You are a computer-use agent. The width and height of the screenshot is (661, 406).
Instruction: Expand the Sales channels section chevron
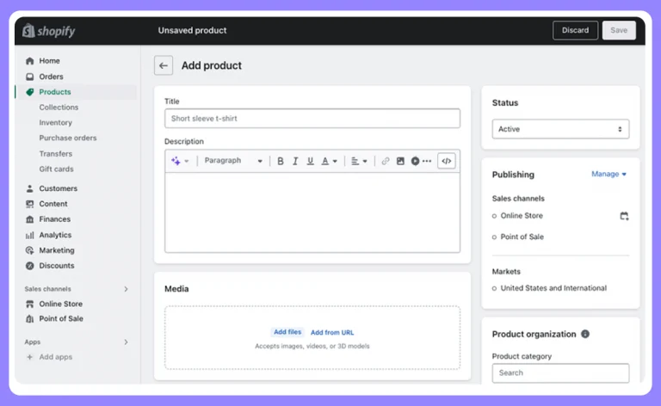pyautogui.click(x=126, y=289)
